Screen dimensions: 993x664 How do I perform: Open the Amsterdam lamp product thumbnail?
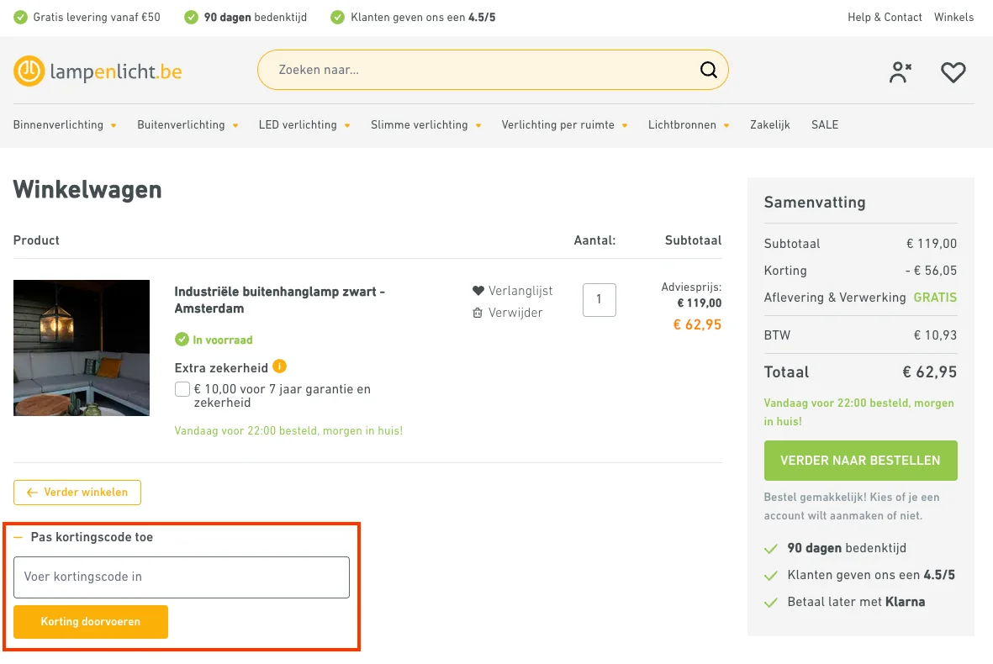(82, 348)
